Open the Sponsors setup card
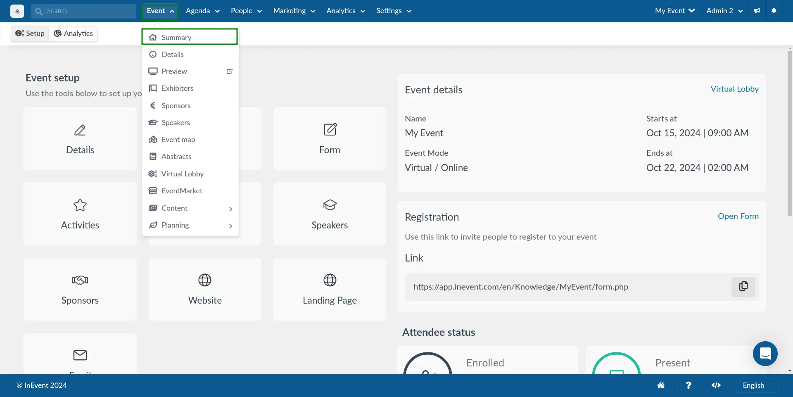This screenshot has width=793, height=397. (x=80, y=289)
